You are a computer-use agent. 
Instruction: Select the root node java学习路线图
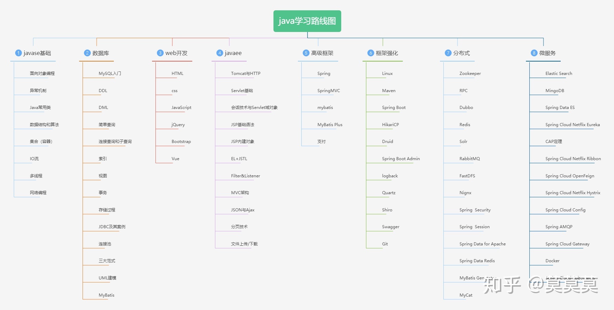(x=307, y=21)
